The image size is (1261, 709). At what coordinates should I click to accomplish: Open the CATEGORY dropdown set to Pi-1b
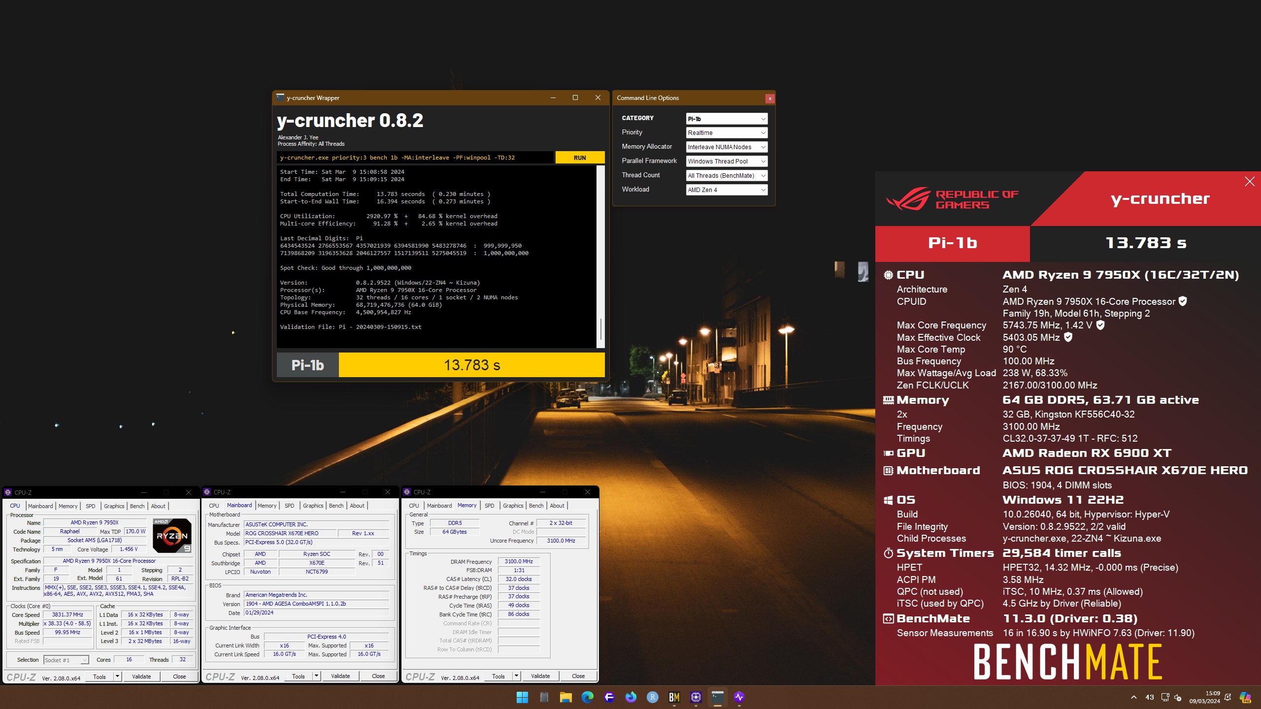pyautogui.click(x=727, y=119)
